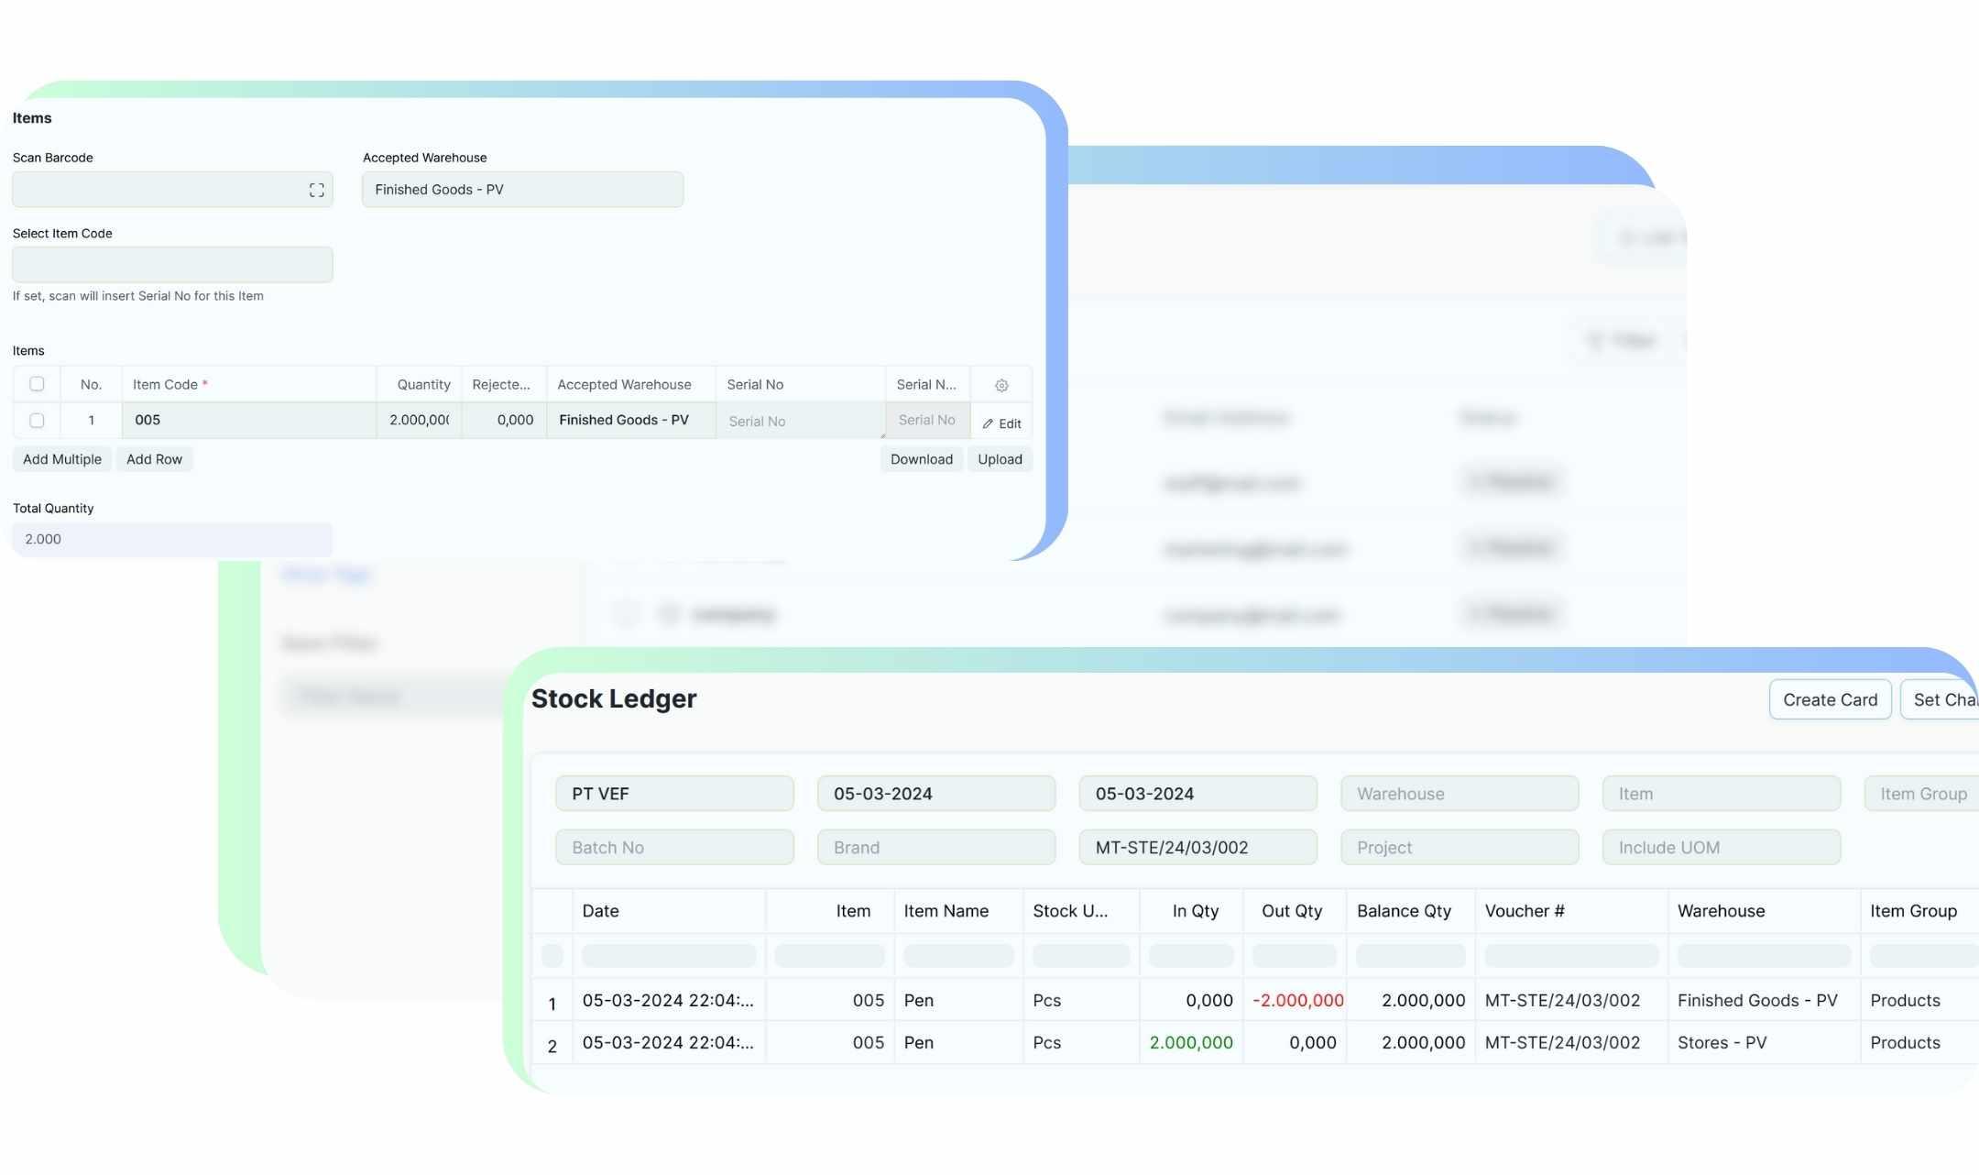The height and width of the screenshot is (1175, 1979).
Task: Click the Batch No filter field
Action: click(x=674, y=848)
